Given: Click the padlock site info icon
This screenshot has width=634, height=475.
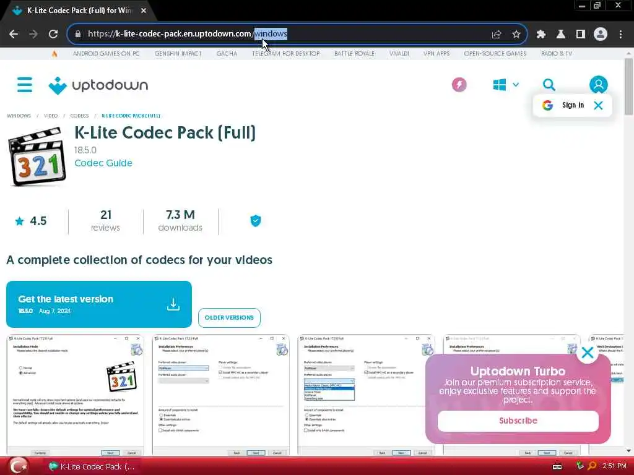Looking at the screenshot, I should (77, 34).
